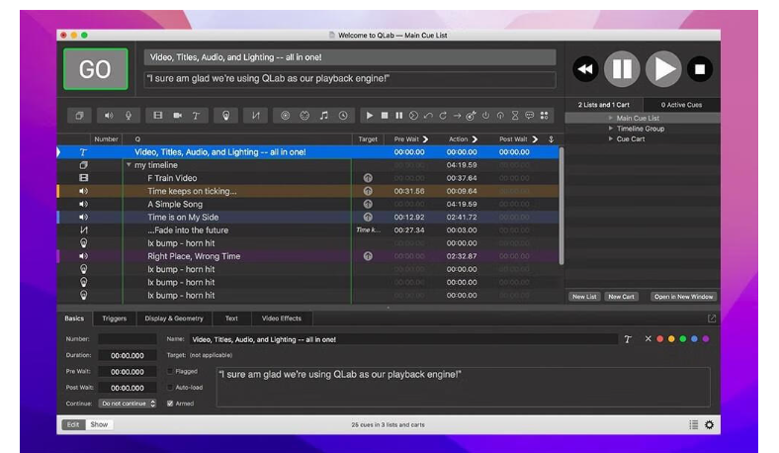Screen dimensions: 779x453
Task: Toggle the Action column arrow
Action: tap(475, 139)
